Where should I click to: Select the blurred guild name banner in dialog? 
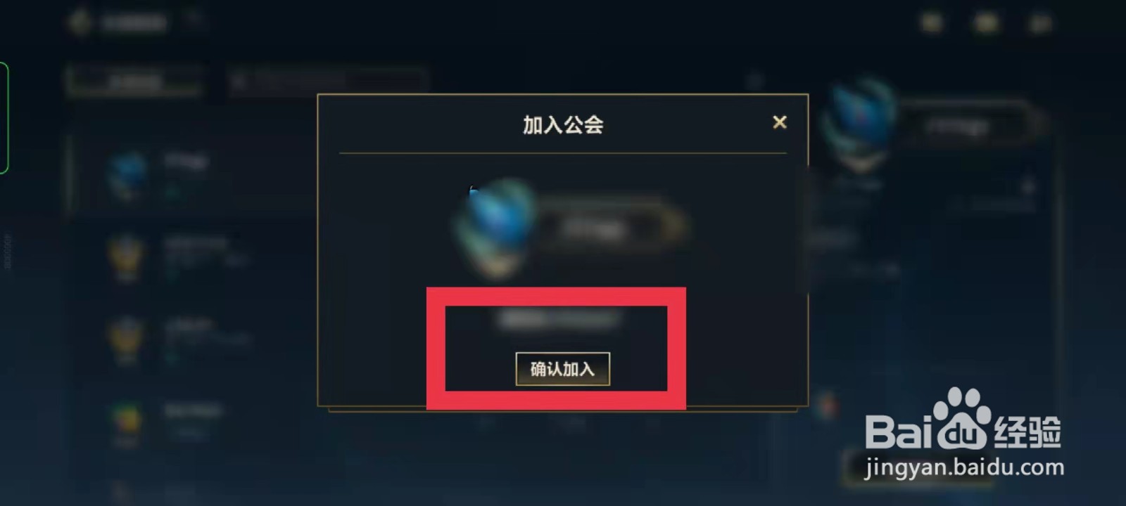(x=611, y=226)
